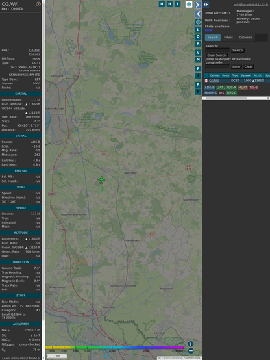Viewport: 270px width, 360px height.
Task: Click the DC3T type cell in table
Action: 235,81
